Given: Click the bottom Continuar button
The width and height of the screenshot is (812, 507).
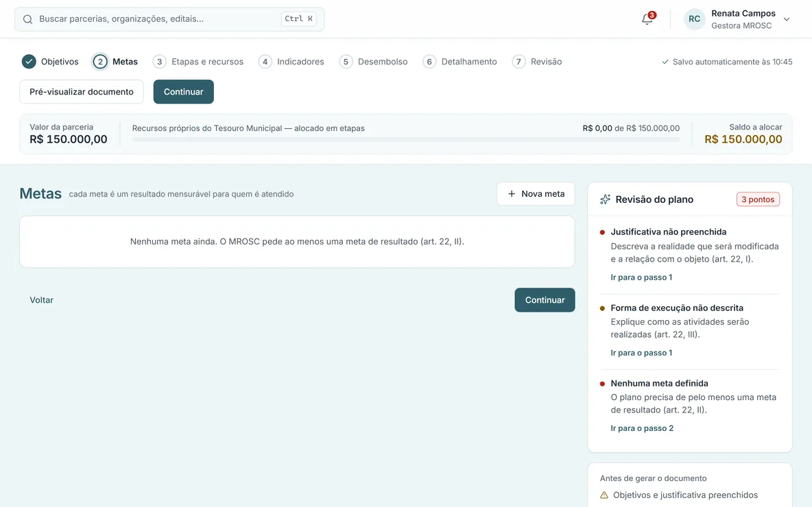Looking at the screenshot, I should [x=545, y=300].
